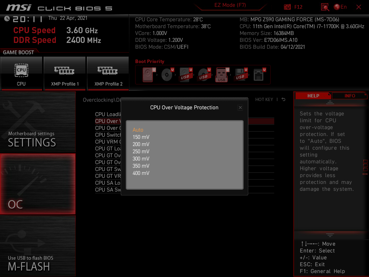Click the back arrow next to HOT KEY
The width and height of the screenshot is (369, 277).
point(284,100)
